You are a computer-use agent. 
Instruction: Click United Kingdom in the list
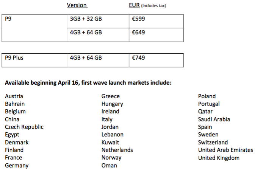[x=219, y=158]
